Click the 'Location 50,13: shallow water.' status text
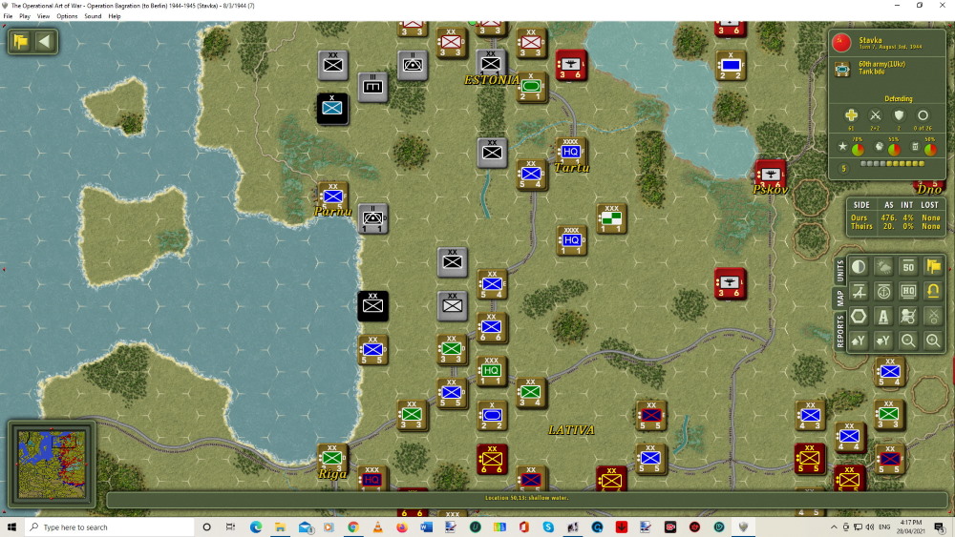This screenshot has width=955, height=537. coord(527,498)
